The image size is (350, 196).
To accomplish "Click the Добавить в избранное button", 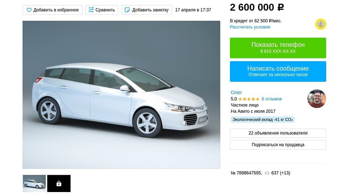I will click(x=52, y=10).
